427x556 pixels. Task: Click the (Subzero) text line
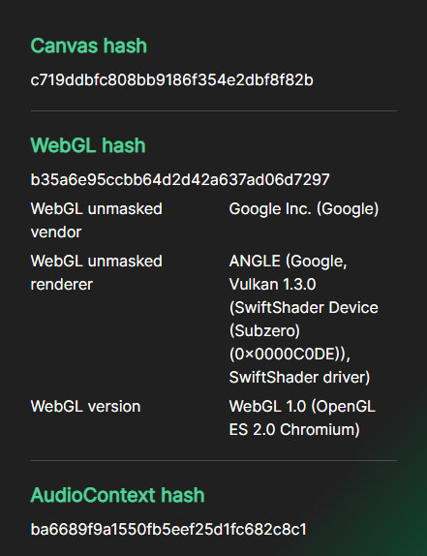pos(264,331)
